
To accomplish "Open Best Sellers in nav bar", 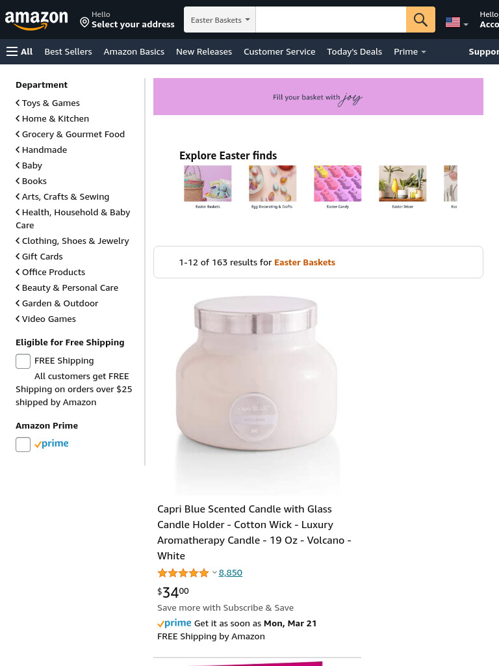I will click(68, 52).
